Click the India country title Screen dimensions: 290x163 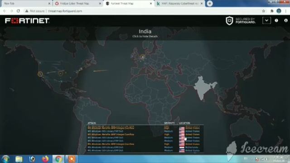click(x=145, y=31)
